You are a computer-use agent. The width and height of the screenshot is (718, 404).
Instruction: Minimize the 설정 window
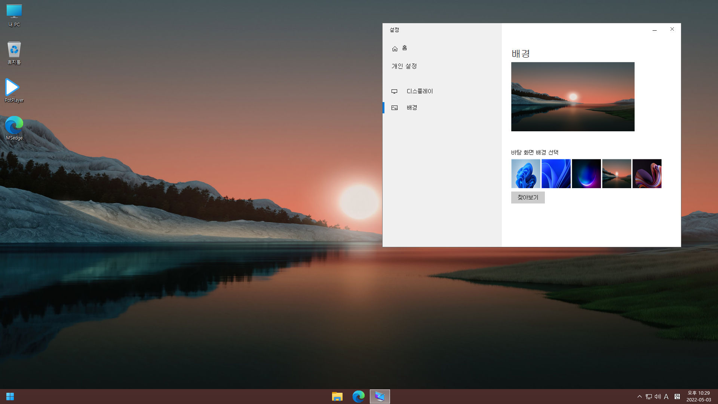click(x=654, y=30)
